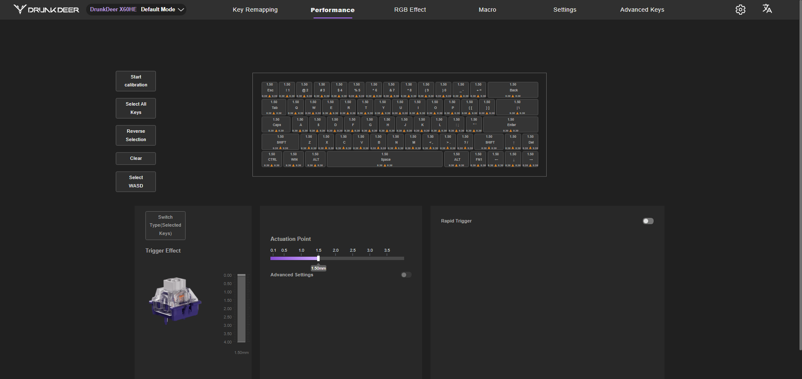
Task: Turn on Advanced Settings toggle
Action: click(406, 275)
